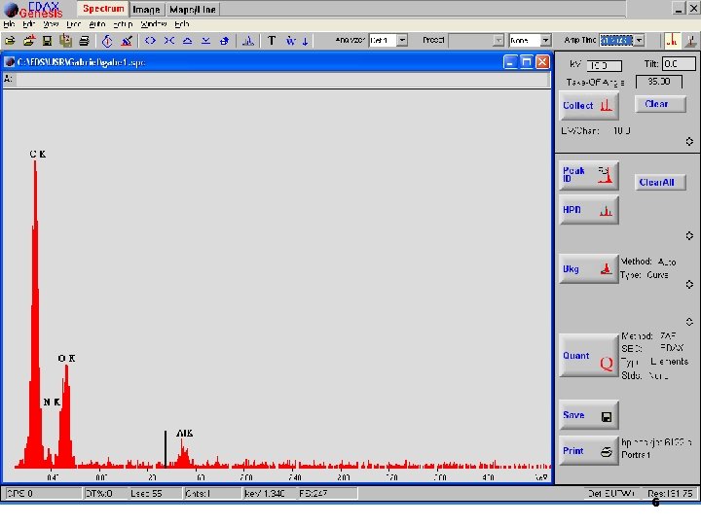The height and width of the screenshot is (525, 701).
Task: Open the File menu
Action: [9, 24]
